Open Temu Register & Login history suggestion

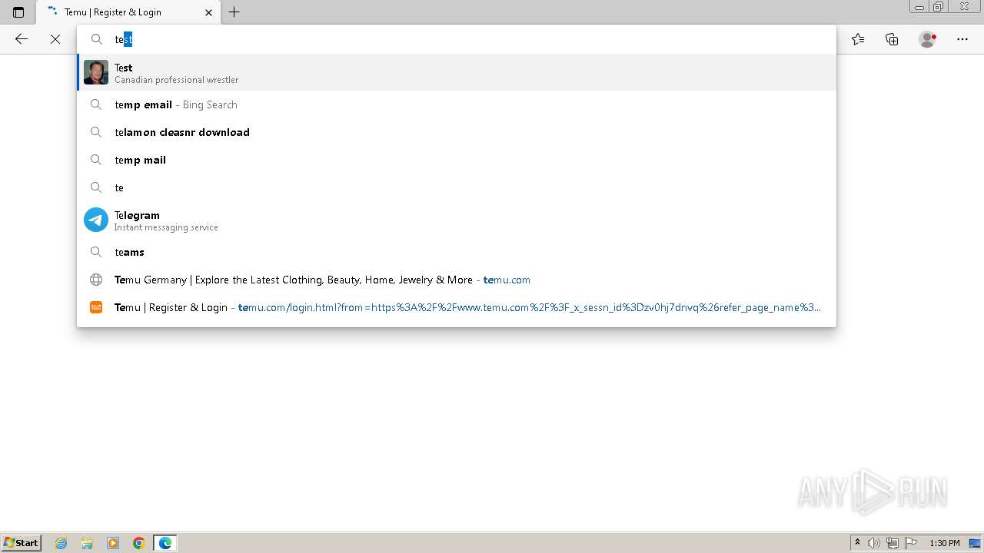457,307
